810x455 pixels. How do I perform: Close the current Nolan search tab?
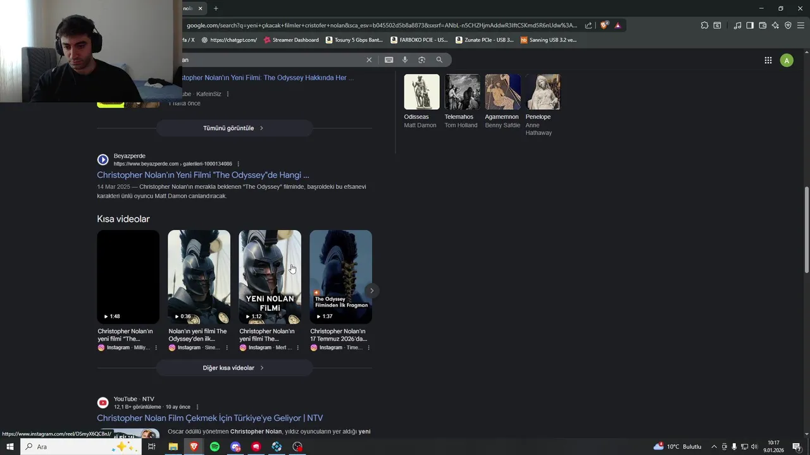click(x=200, y=8)
